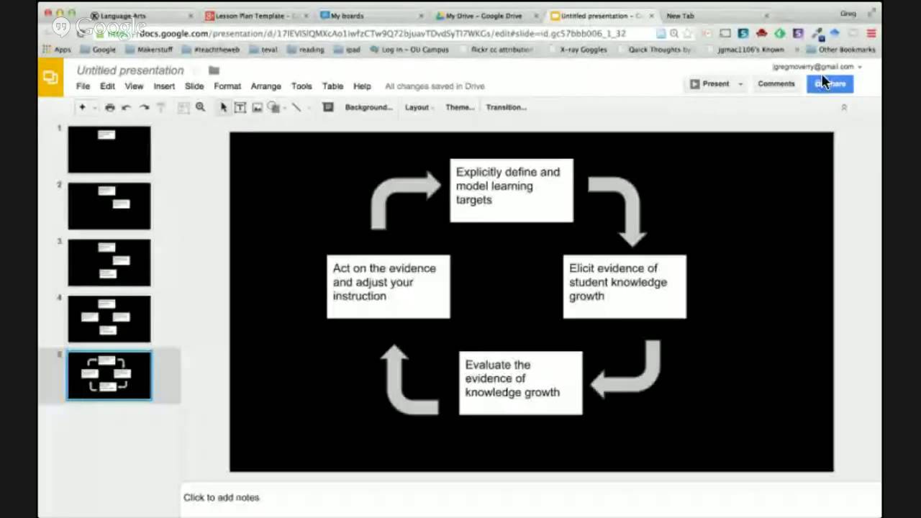Open the Help menu
The height and width of the screenshot is (518, 921).
[x=362, y=86]
